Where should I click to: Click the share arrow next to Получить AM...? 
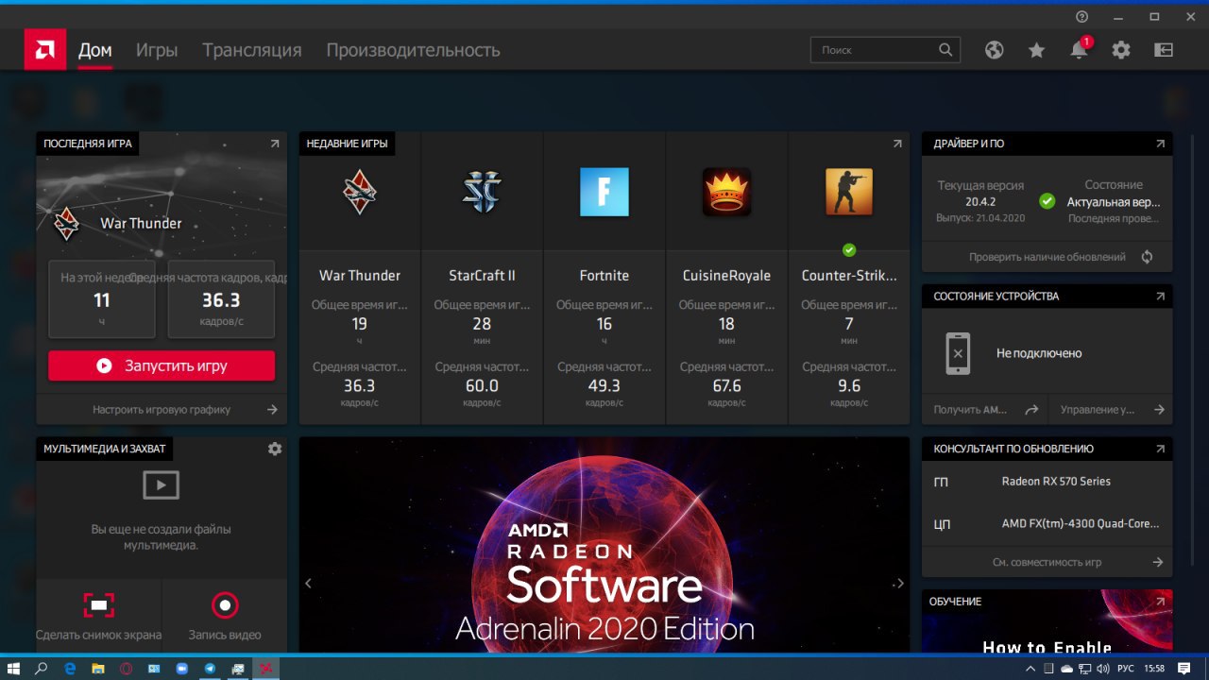point(1031,410)
